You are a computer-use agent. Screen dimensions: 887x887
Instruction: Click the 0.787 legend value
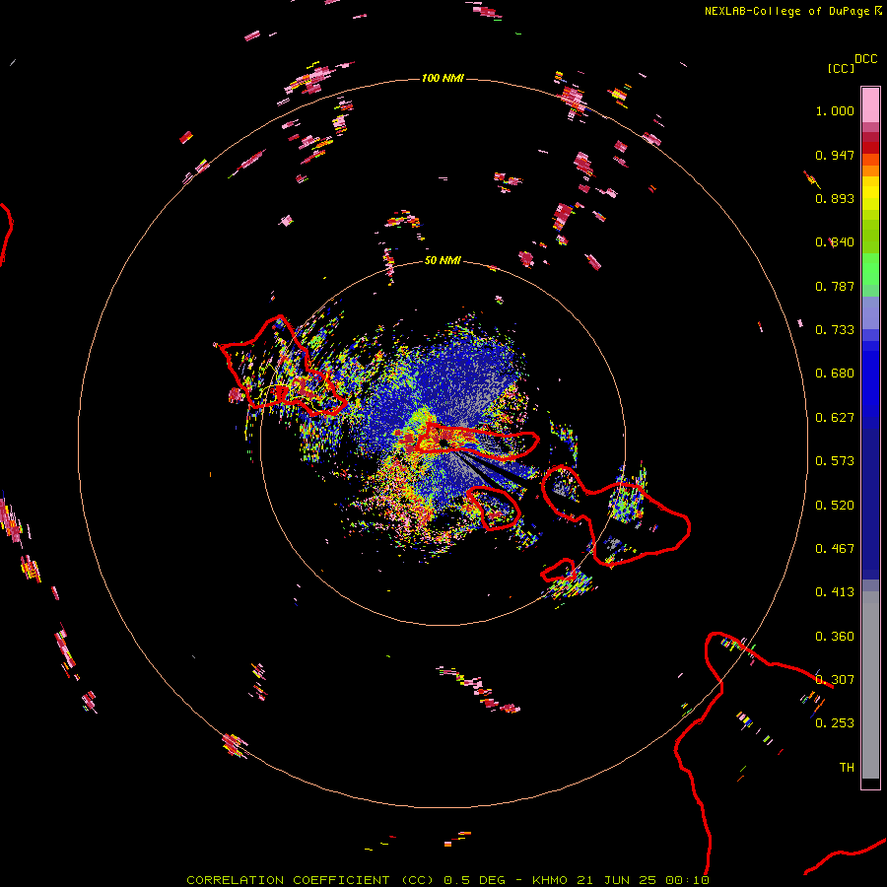tap(835, 286)
